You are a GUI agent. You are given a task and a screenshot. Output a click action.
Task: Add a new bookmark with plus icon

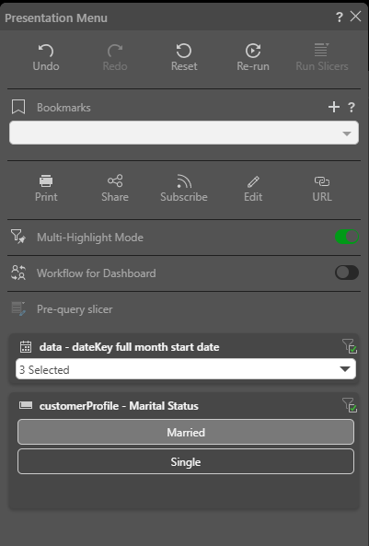[334, 107]
